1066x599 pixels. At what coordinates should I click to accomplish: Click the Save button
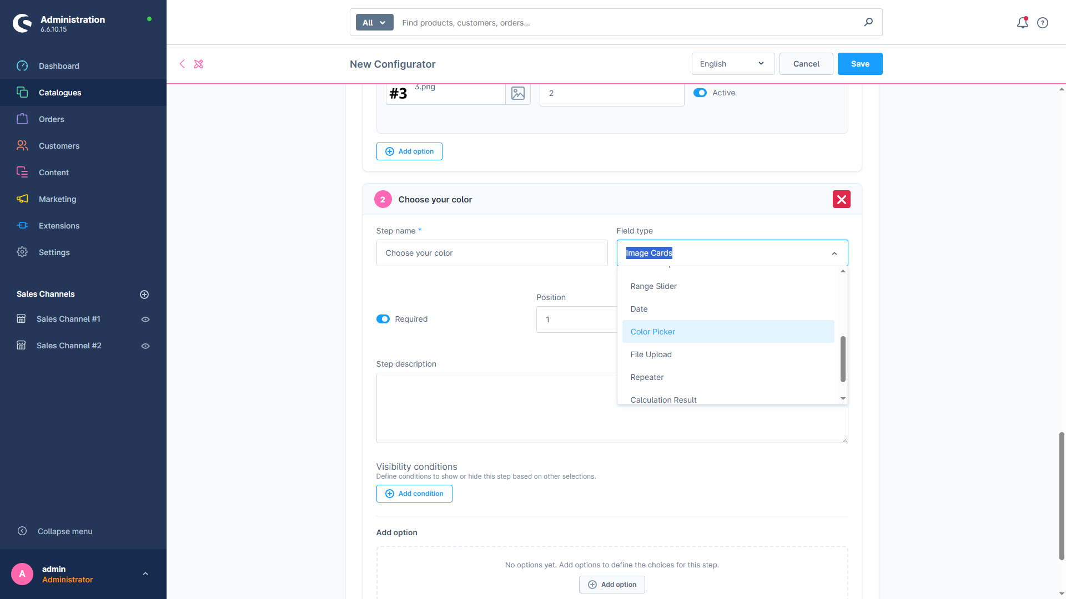coord(860,64)
